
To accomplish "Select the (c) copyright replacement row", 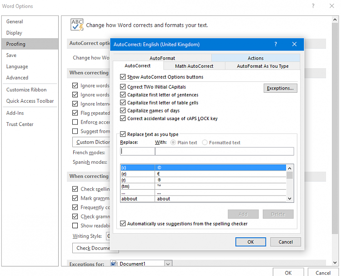I will (x=203, y=167).
